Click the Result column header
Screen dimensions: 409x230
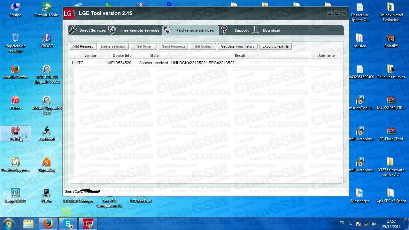coord(240,56)
